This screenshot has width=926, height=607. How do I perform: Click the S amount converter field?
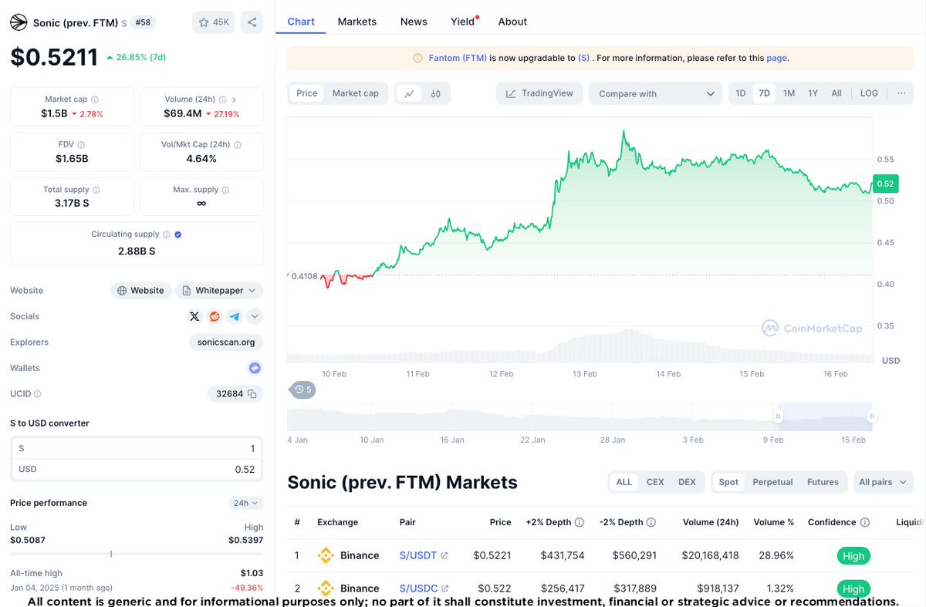(137, 448)
